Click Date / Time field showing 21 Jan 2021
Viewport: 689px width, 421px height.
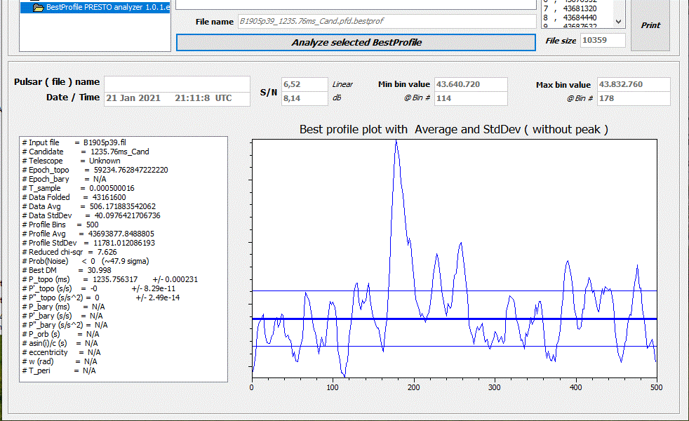[177, 98]
